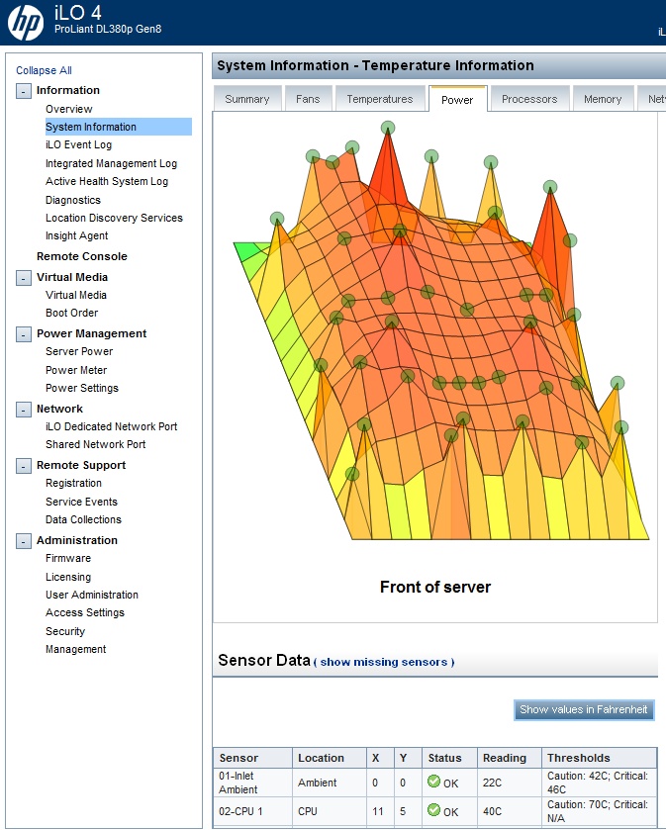Screen dimensions: 666x830
Task: Switch to the Memory tab
Action: click(x=603, y=99)
